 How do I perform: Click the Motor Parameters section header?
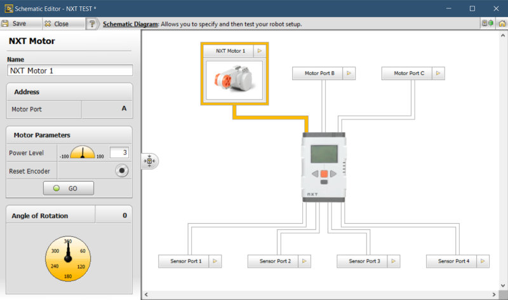tap(69, 135)
